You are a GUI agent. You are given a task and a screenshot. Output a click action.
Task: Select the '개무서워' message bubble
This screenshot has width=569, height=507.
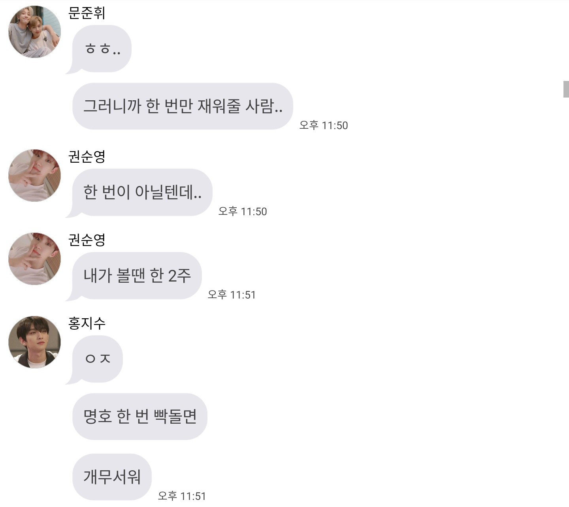click(112, 477)
